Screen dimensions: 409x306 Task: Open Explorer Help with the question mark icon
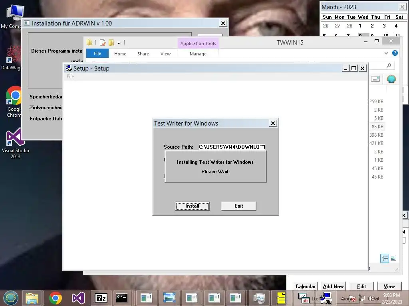coord(395,53)
